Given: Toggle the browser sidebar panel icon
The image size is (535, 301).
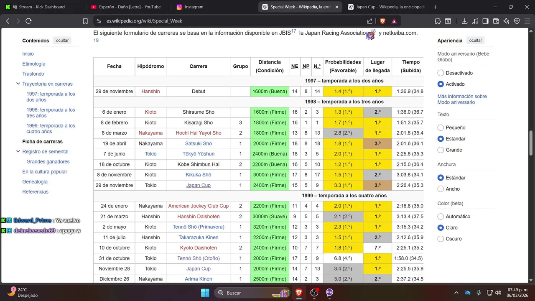Looking at the screenshot, I should (x=486, y=21).
